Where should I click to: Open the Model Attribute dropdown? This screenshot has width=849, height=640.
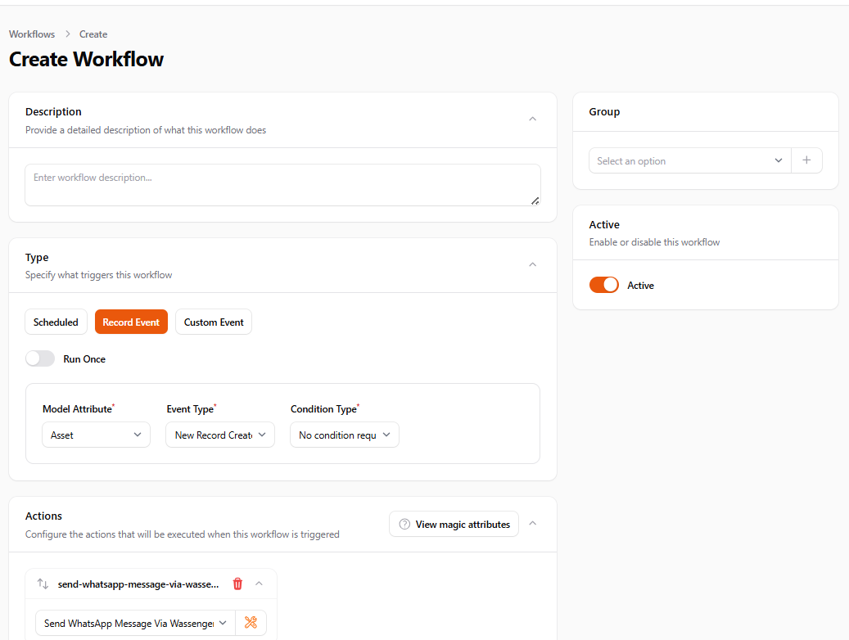coord(96,435)
